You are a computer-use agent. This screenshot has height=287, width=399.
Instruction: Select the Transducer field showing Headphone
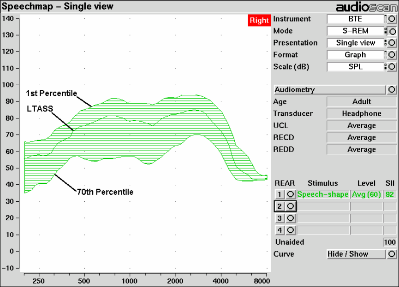361,114
